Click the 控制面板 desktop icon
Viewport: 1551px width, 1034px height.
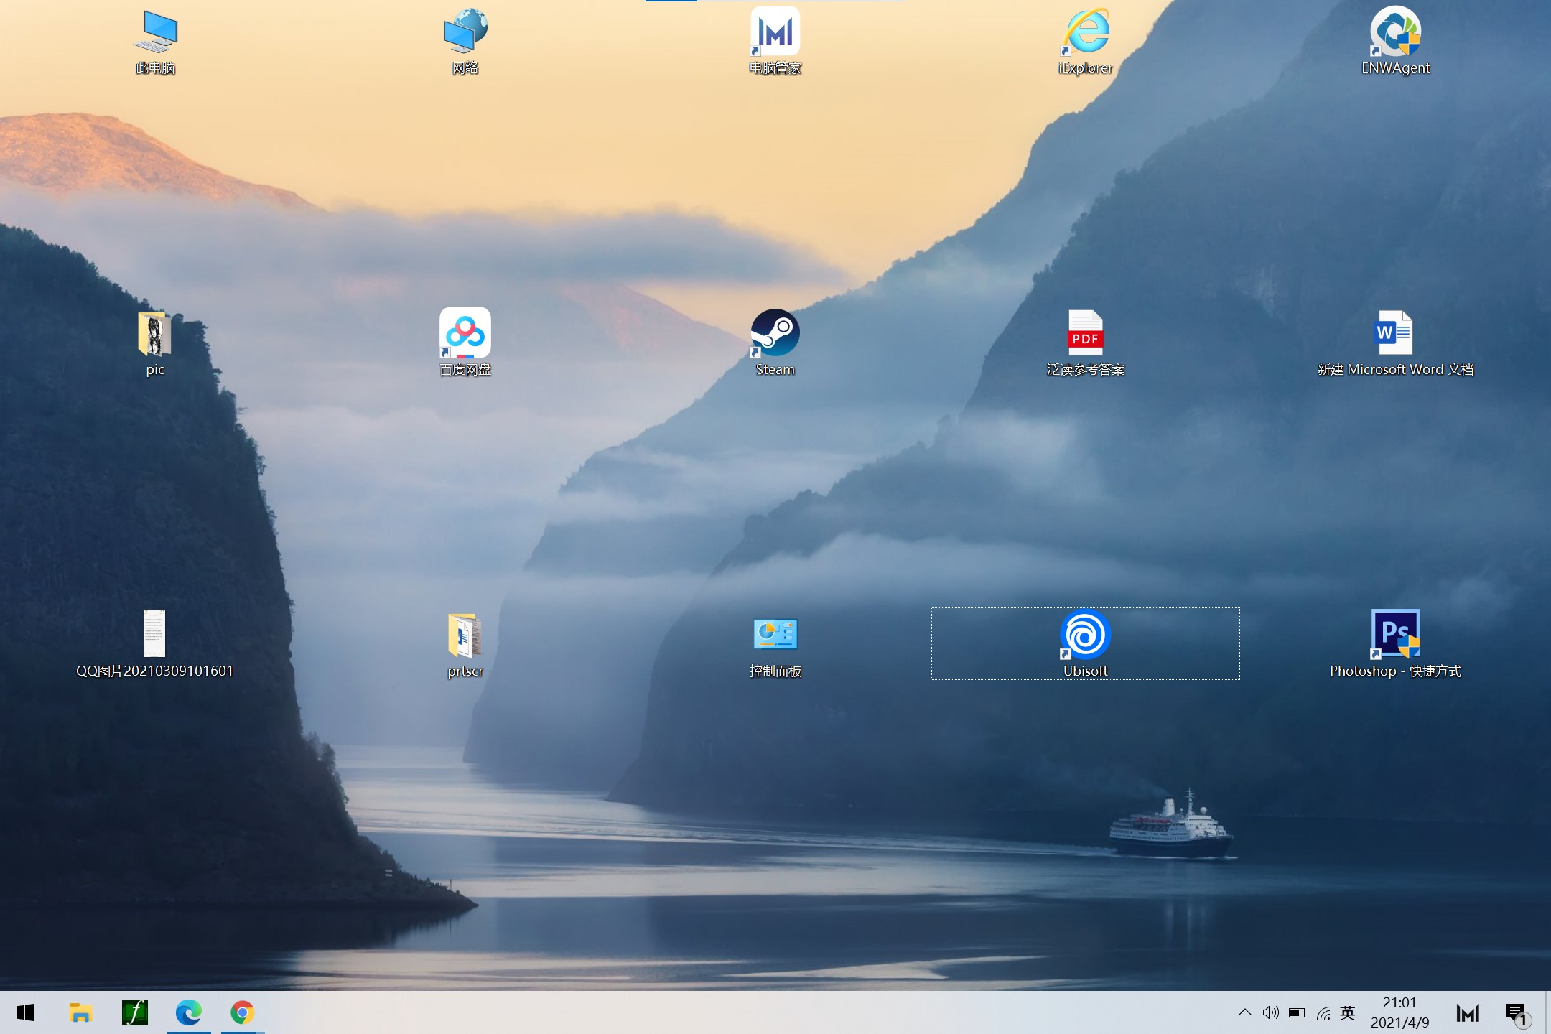[x=775, y=635]
